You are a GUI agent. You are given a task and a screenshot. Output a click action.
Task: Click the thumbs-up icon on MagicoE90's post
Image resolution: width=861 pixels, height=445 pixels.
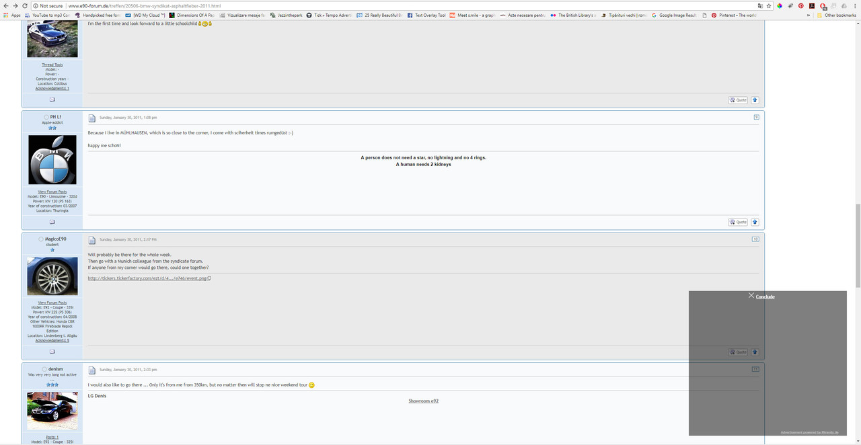click(x=755, y=352)
